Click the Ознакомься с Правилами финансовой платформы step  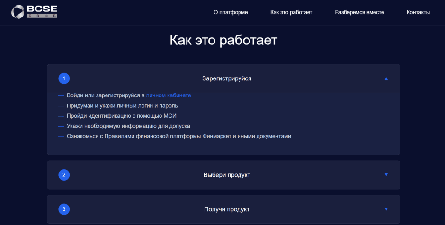point(178,136)
